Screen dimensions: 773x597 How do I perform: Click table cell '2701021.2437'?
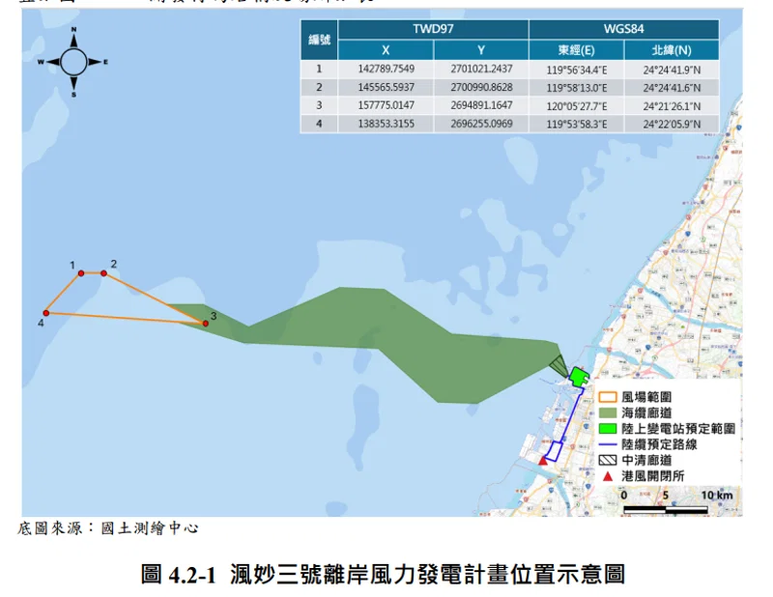tap(481, 69)
